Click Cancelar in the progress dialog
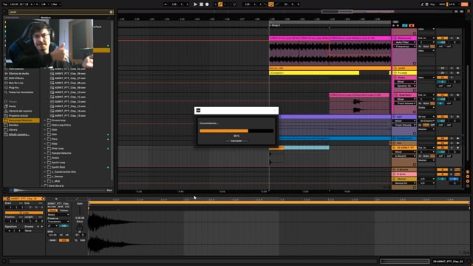This screenshot has height=266, width=473. click(x=236, y=141)
